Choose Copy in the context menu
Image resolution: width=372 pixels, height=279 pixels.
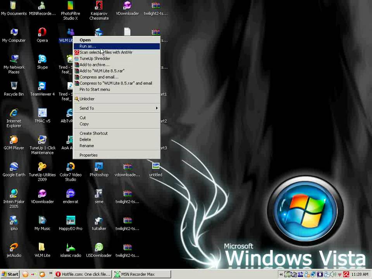117,124
